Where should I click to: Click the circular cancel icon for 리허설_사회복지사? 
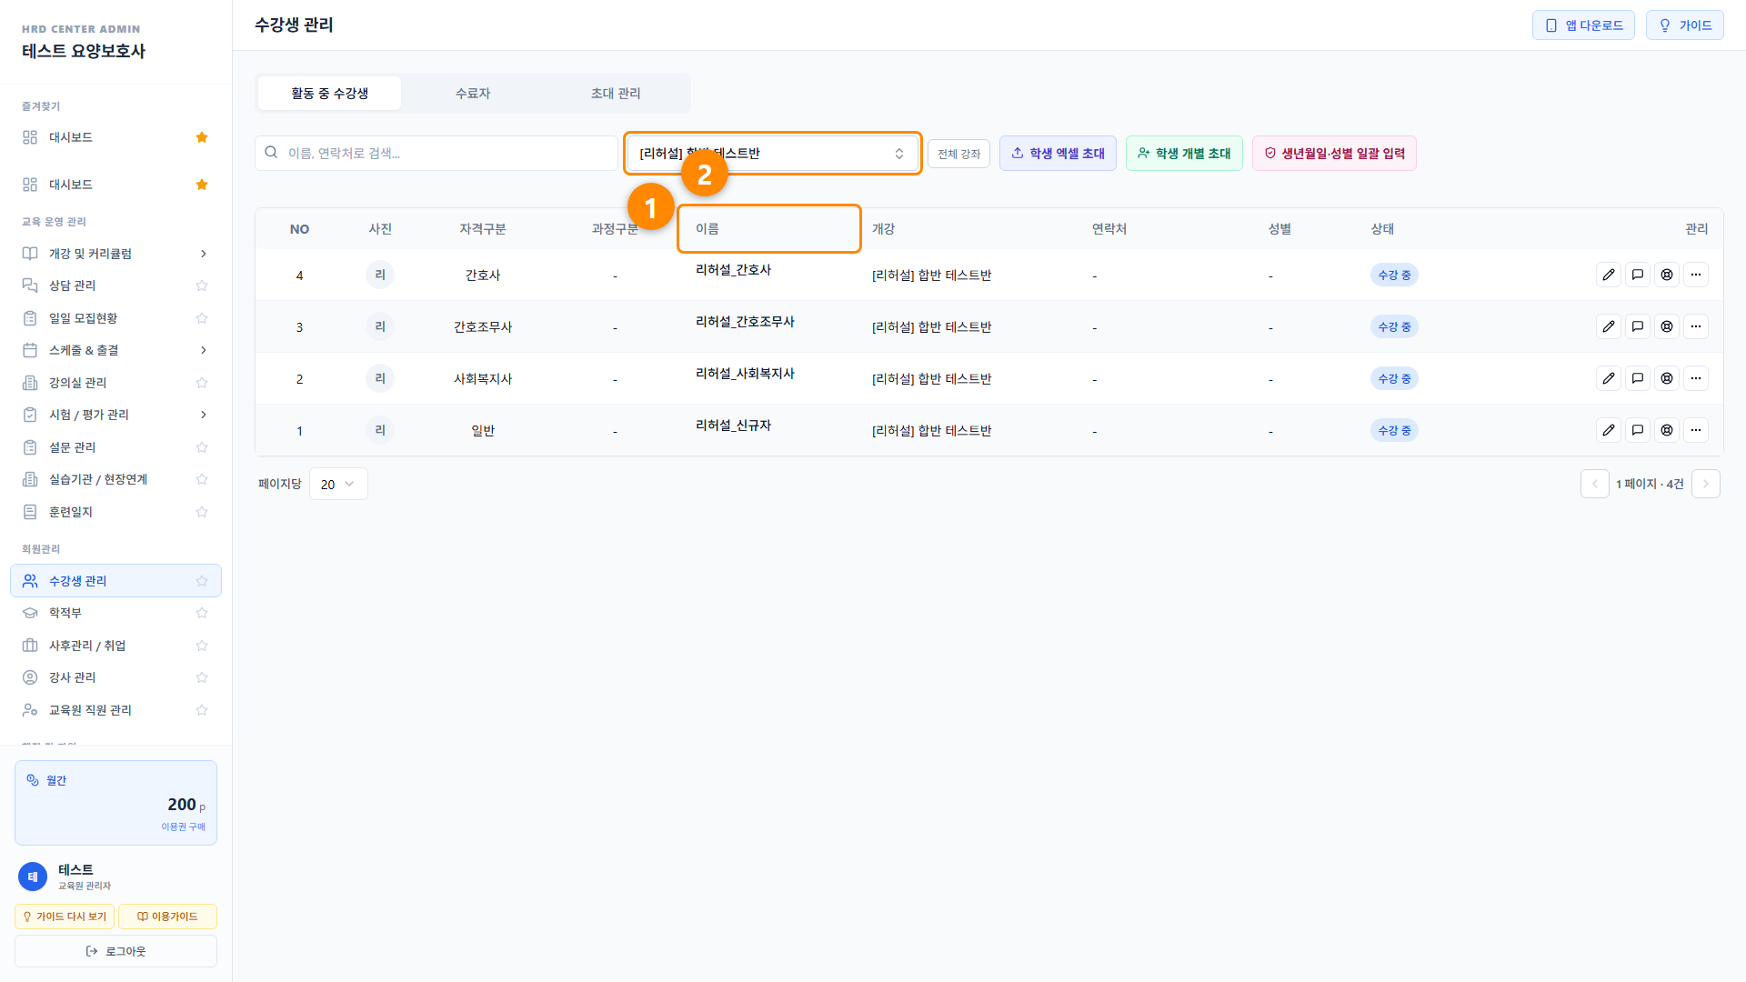tap(1667, 378)
